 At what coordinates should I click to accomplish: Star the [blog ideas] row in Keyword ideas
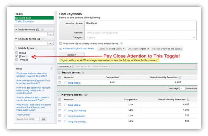tap(65, 105)
